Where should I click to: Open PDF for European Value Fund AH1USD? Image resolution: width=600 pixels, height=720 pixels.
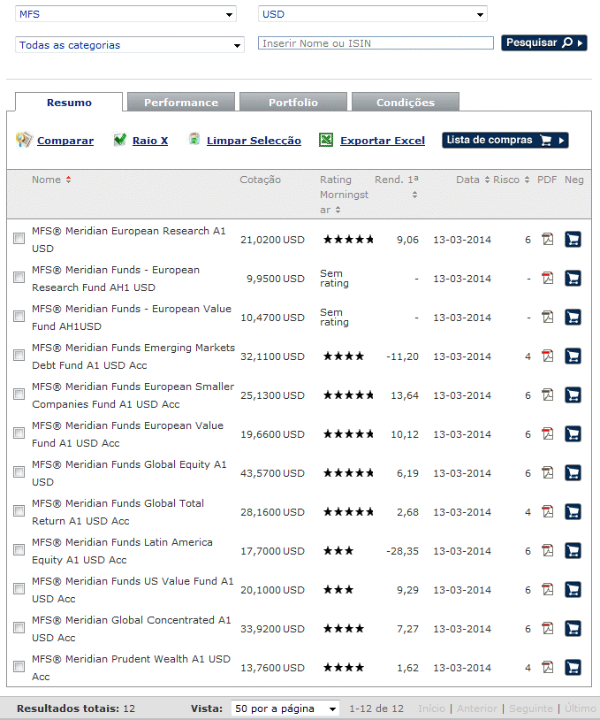tap(547, 318)
